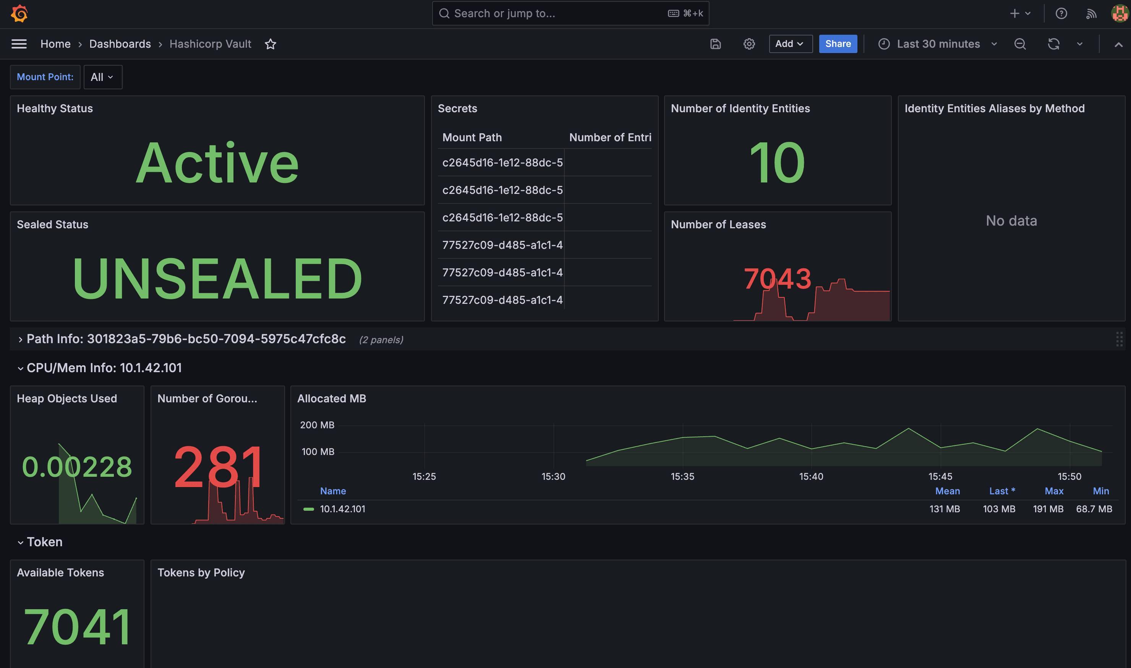Click the green 10.1.42.101 series color
The image size is (1131, 668).
[309, 509]
